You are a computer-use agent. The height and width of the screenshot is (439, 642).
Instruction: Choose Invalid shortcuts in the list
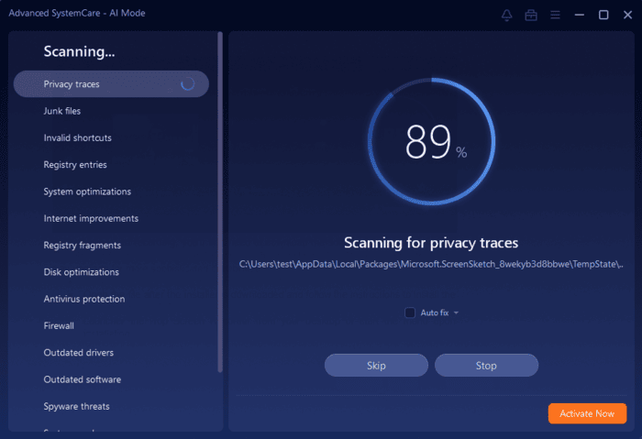point(77,138)
